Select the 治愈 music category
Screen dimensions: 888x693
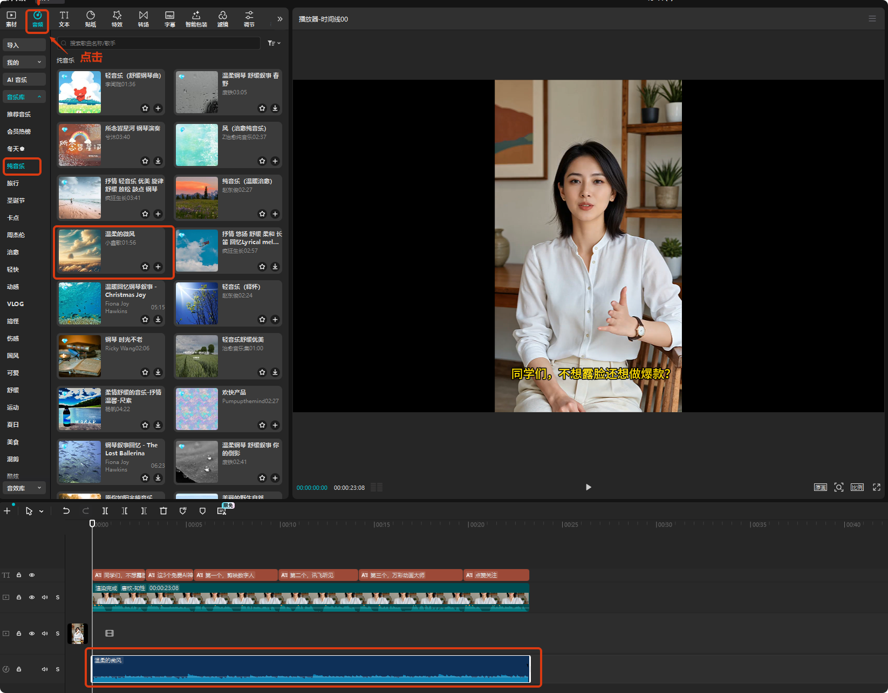coord(13,252)
